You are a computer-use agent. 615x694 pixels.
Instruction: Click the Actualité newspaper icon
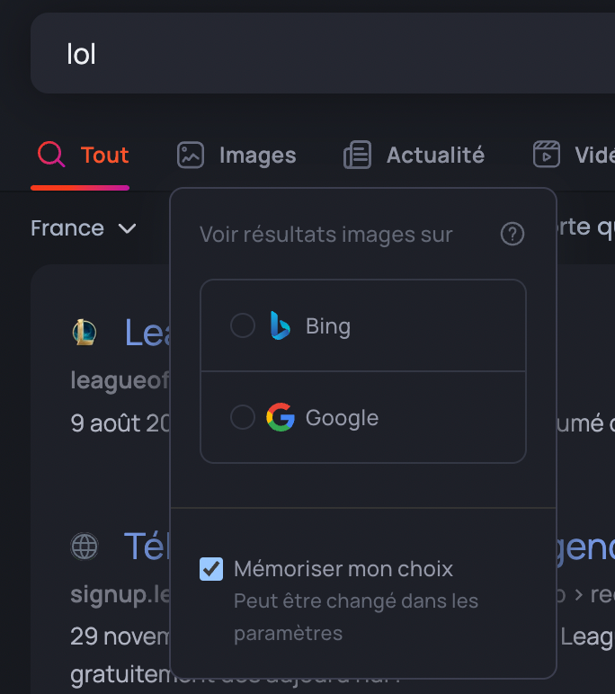click(357, 155)
